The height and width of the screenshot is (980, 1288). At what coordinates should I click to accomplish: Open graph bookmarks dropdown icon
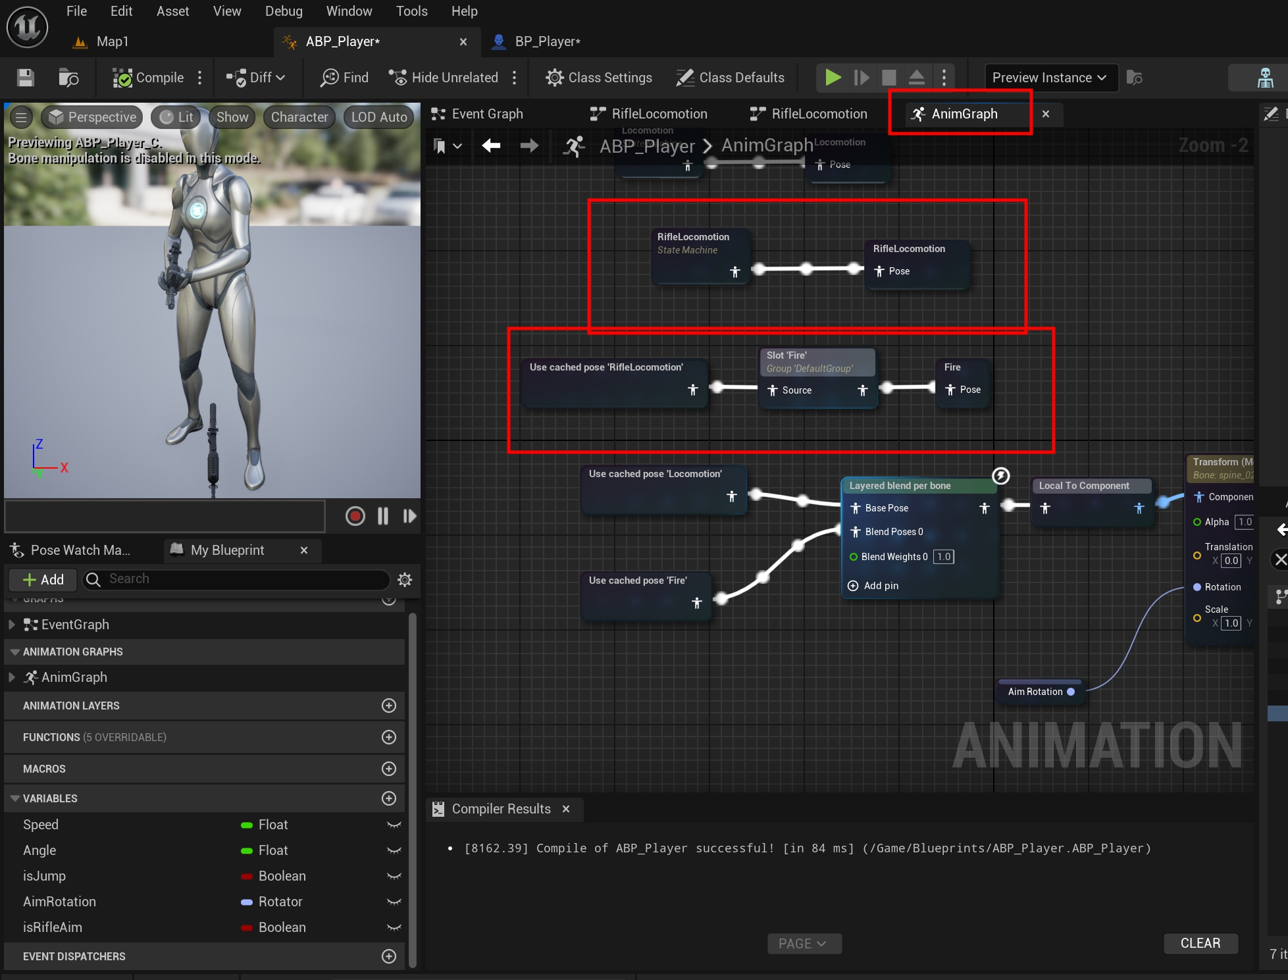[x=448, y=145]
